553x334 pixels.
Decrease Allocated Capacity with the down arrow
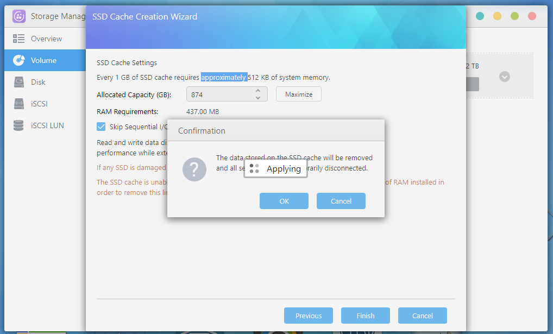tap(259, 97)
